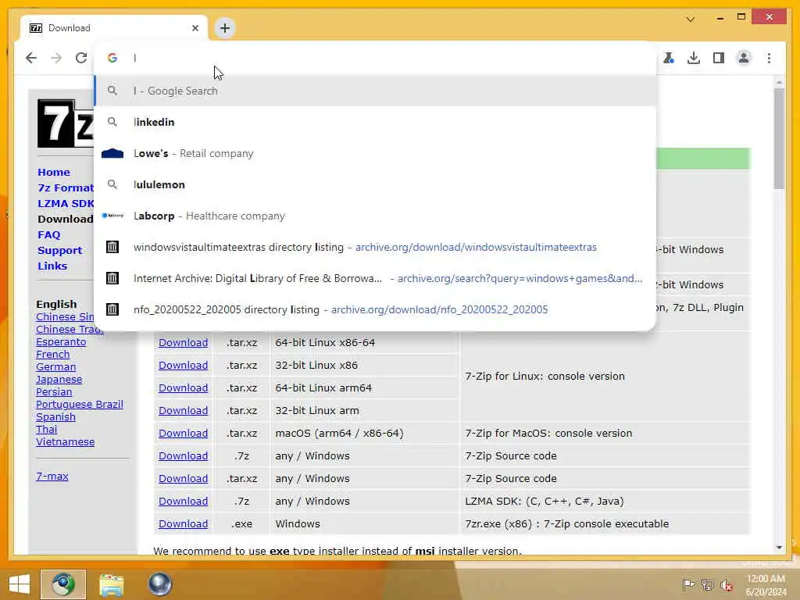Switch language to Esperanto
Screen dimensions: 800x600
click(61, 342)
